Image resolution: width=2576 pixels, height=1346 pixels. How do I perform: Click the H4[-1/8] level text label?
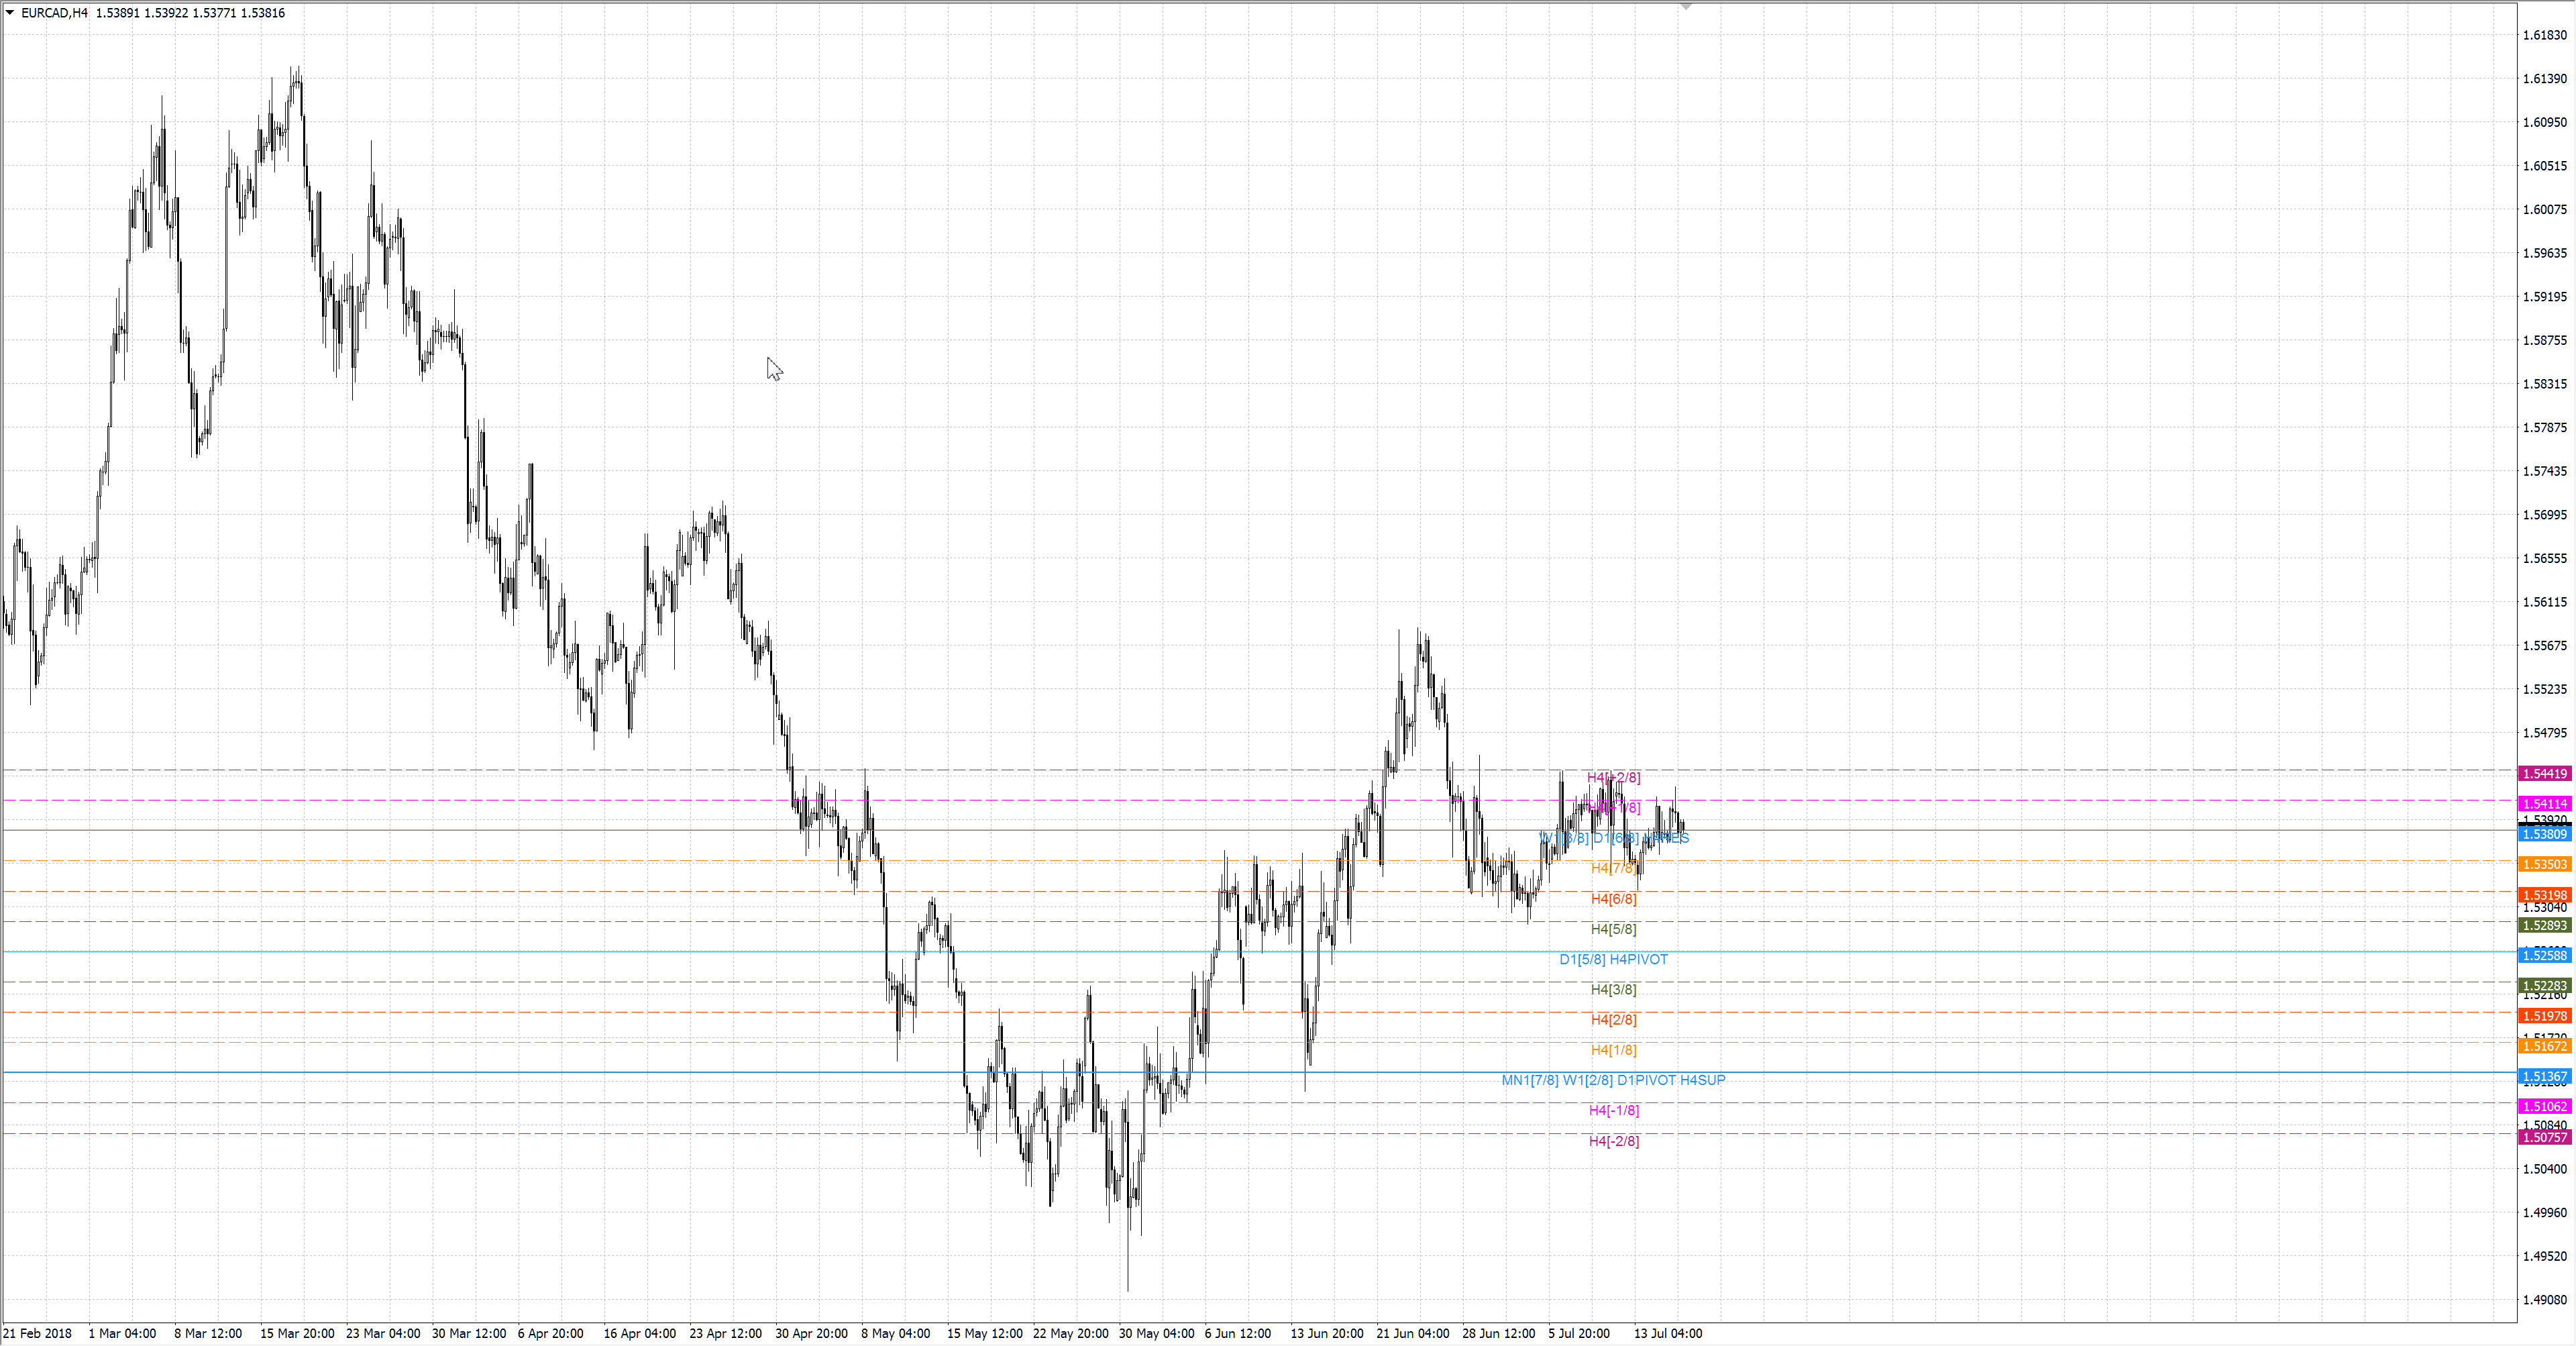click(x=1613, y=1110)
